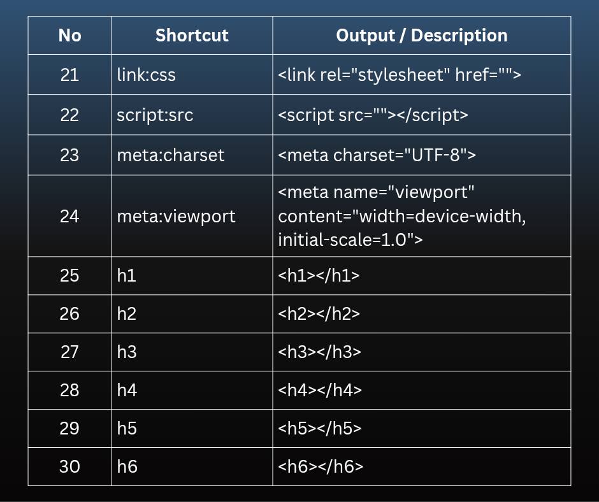Click row number 21

click(x=69, y=75)
